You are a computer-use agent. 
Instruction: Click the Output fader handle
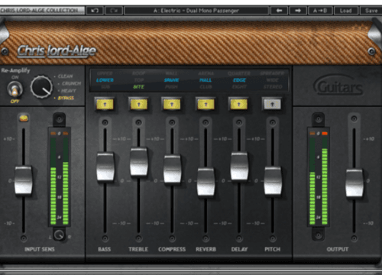pos(354,183)
